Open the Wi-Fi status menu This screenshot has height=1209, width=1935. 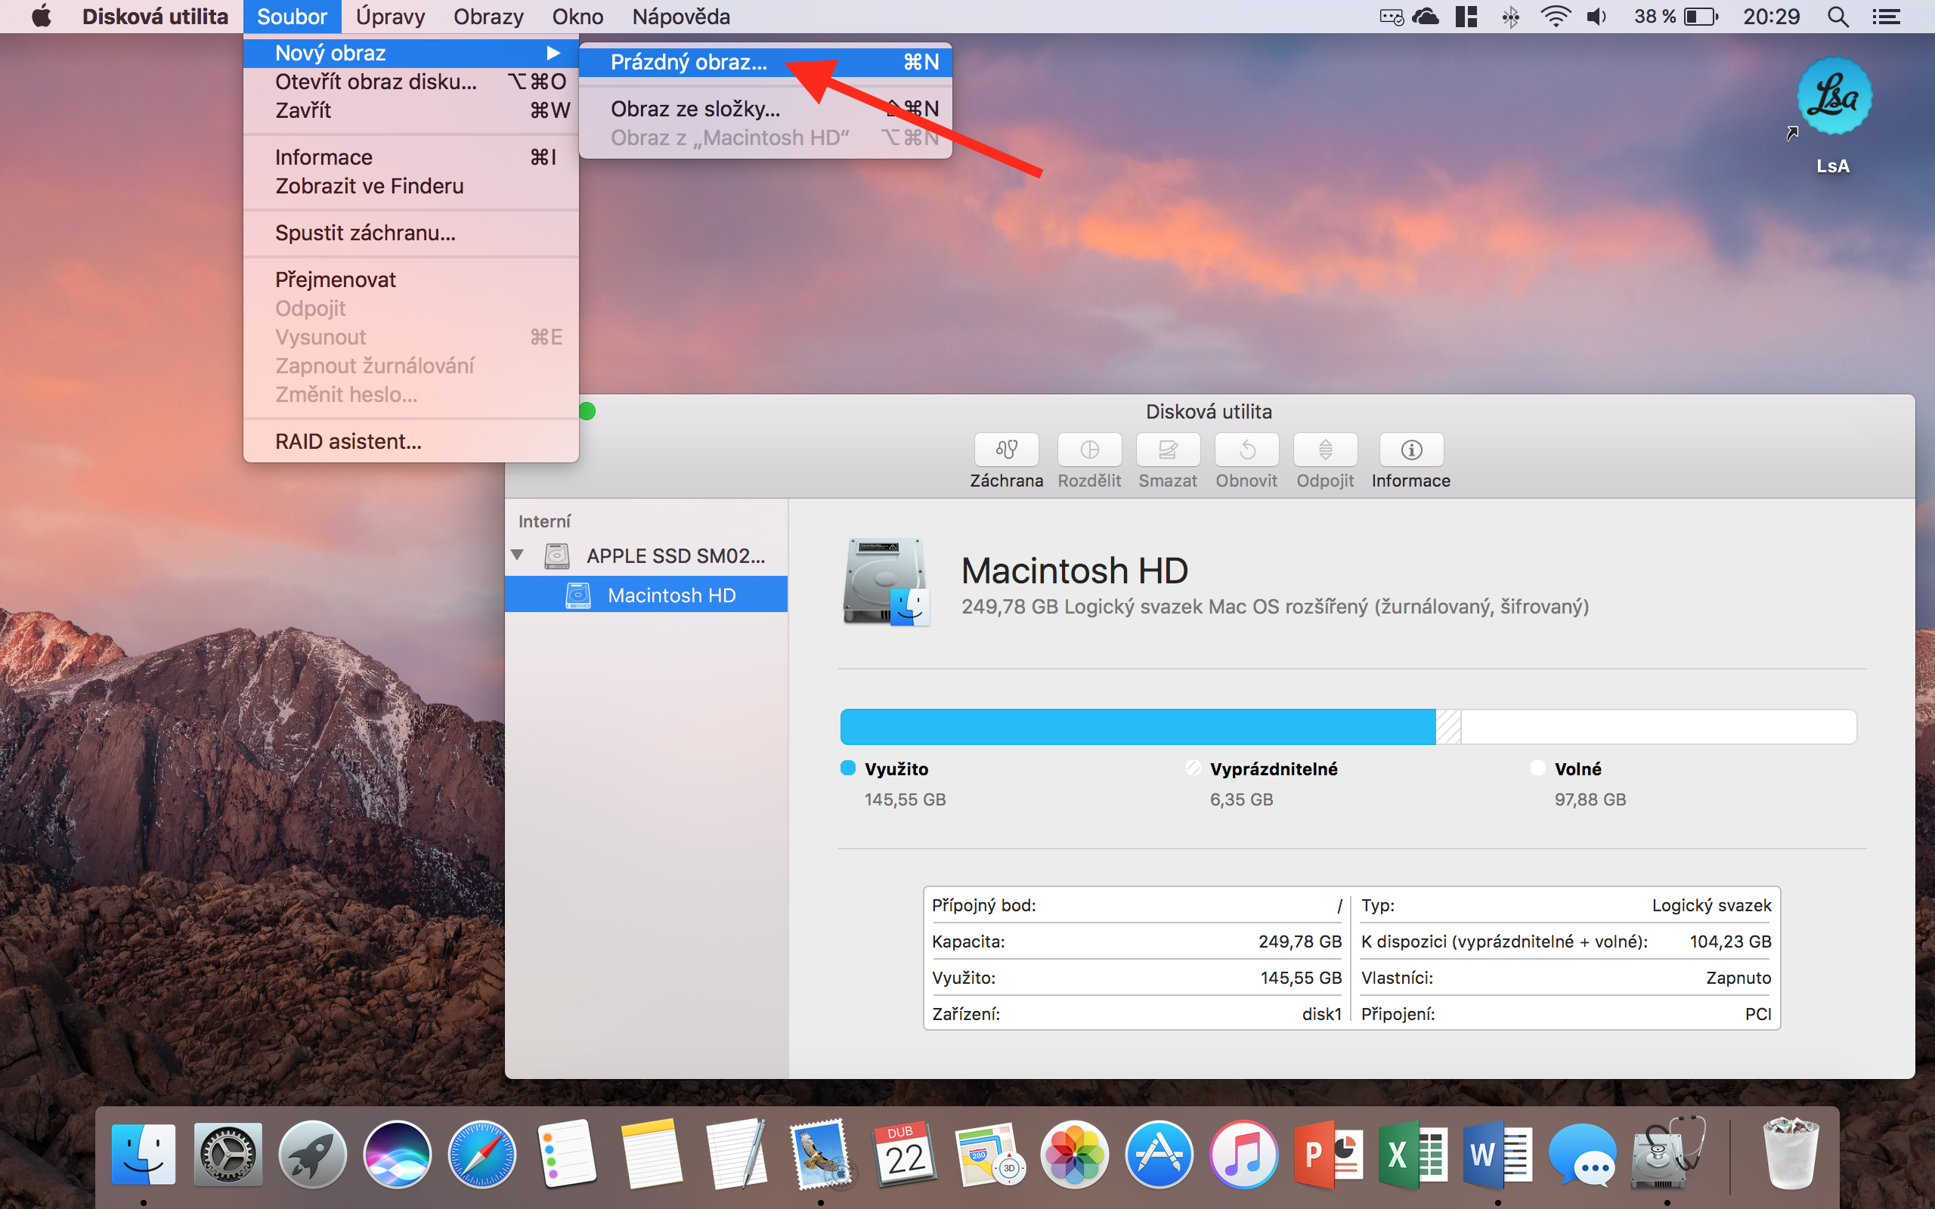click(x=1556, y=17)
